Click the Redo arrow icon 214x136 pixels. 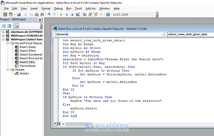54,14
